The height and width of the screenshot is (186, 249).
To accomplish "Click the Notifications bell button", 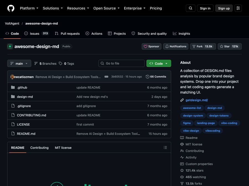I will (x=176, y=47).
